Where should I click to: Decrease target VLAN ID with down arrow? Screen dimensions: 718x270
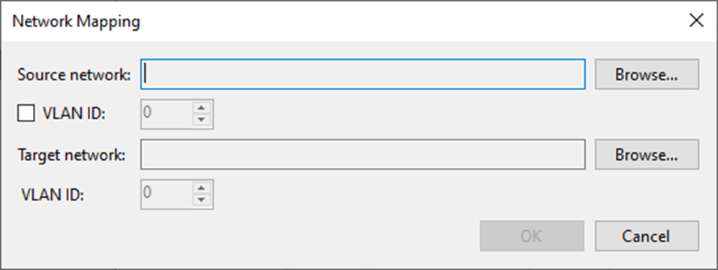(x=202, y=200)
